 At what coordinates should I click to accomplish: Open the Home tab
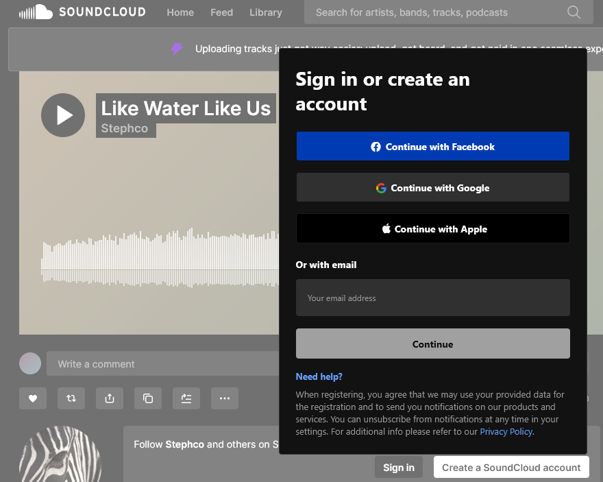point(180,12)
